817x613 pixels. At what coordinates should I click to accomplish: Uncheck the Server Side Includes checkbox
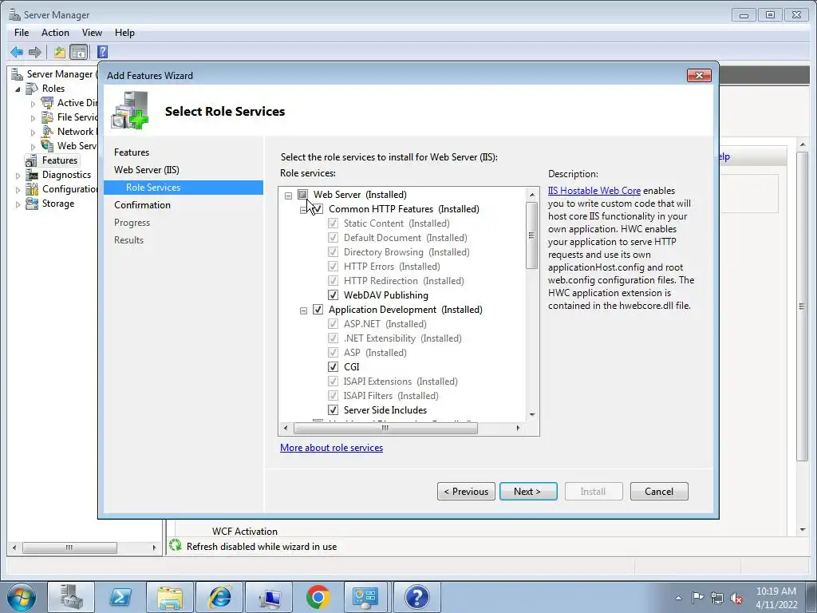(x=333, y=410)
